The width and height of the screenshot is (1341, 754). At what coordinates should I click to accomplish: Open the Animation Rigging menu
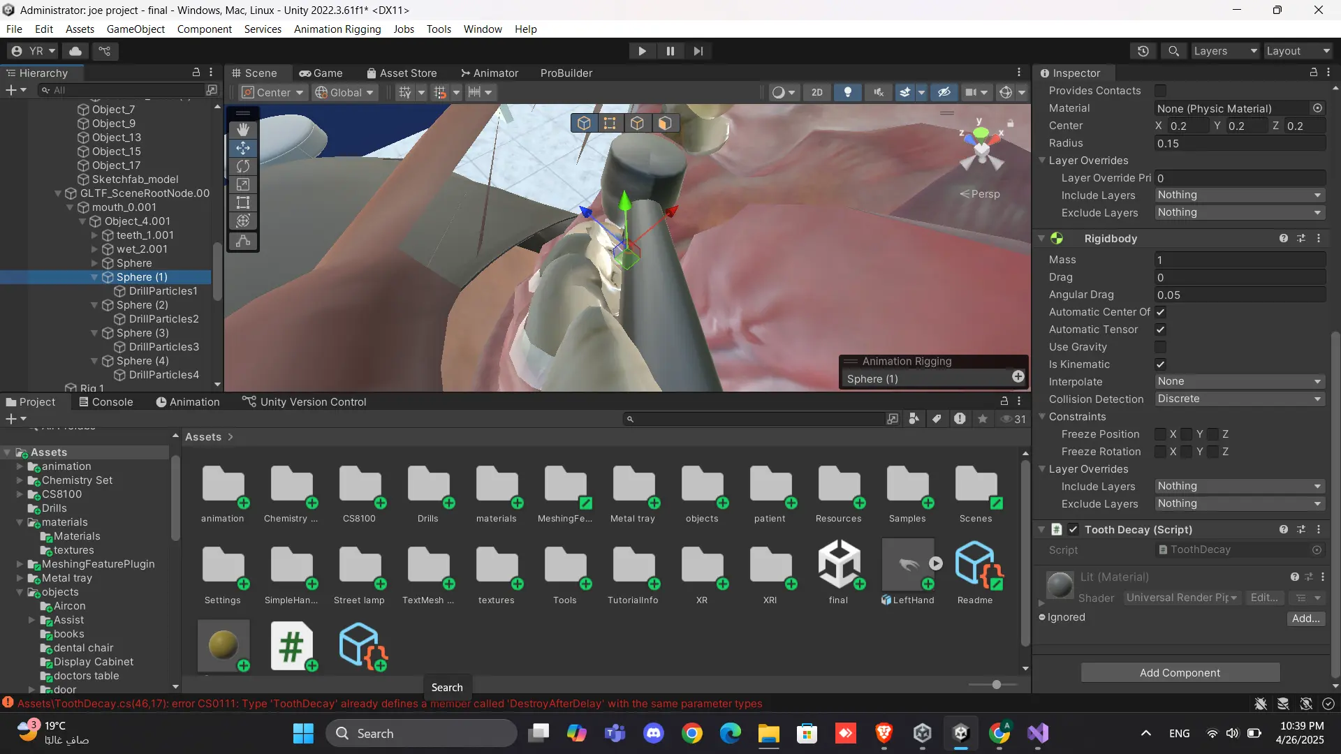tap(337, 29)
